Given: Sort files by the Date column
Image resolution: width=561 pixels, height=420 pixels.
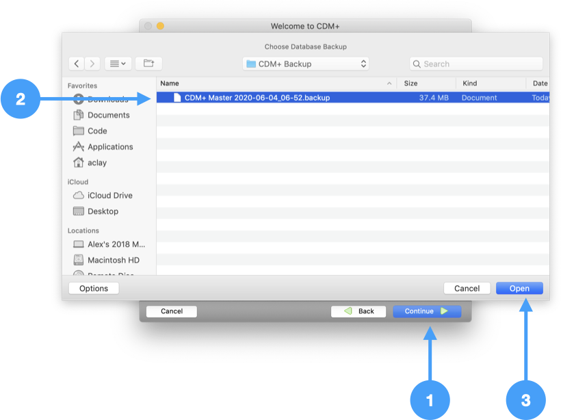Looking at the screenshot, I should 538,83.
